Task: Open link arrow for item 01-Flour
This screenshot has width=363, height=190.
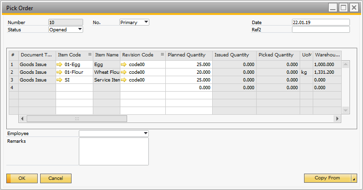Action: click(x=59, y=72)
